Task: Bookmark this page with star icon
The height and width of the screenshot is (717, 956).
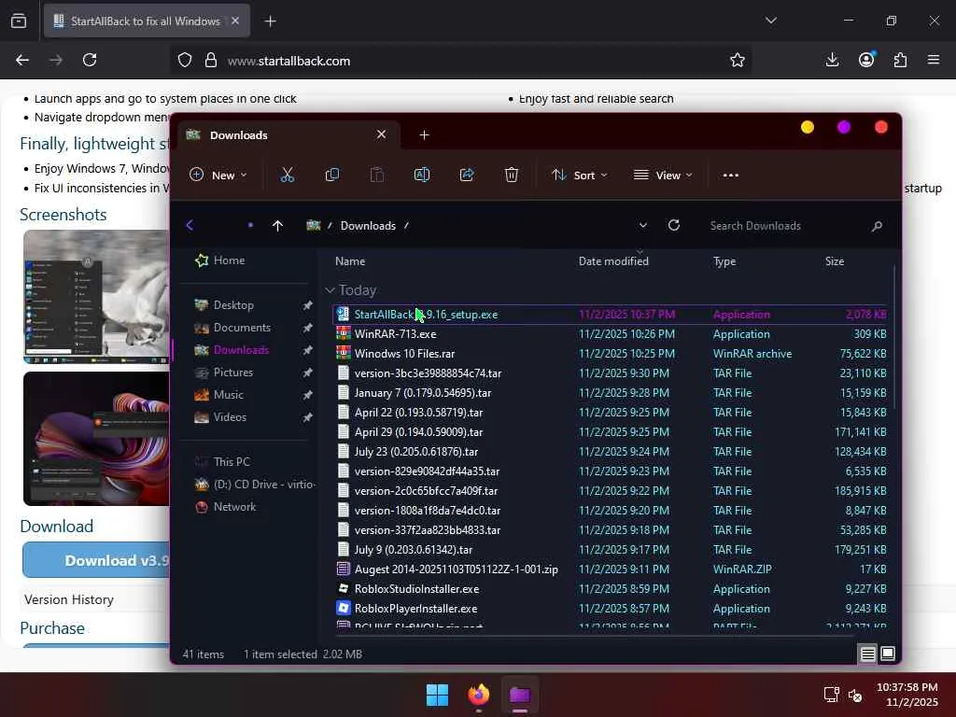Action: coord(738,60)
